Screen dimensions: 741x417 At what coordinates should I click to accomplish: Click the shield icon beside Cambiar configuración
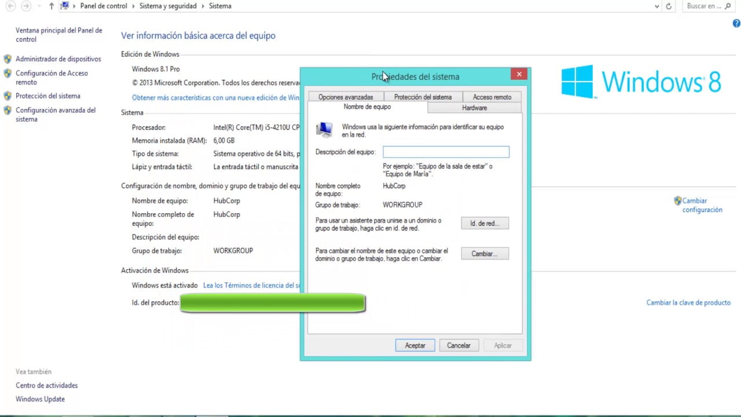click(678, 201)
